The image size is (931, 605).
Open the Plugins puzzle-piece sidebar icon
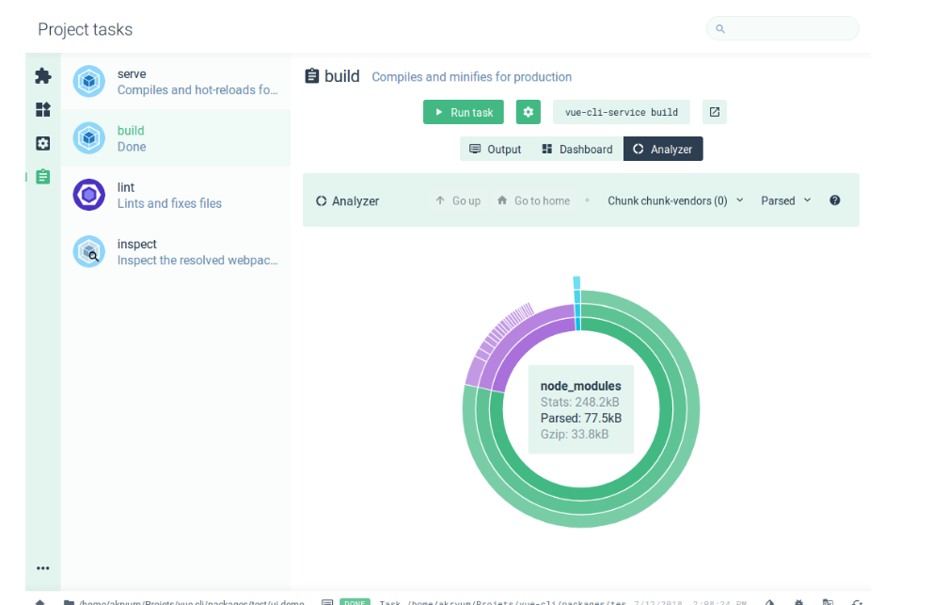click(42, 76)
